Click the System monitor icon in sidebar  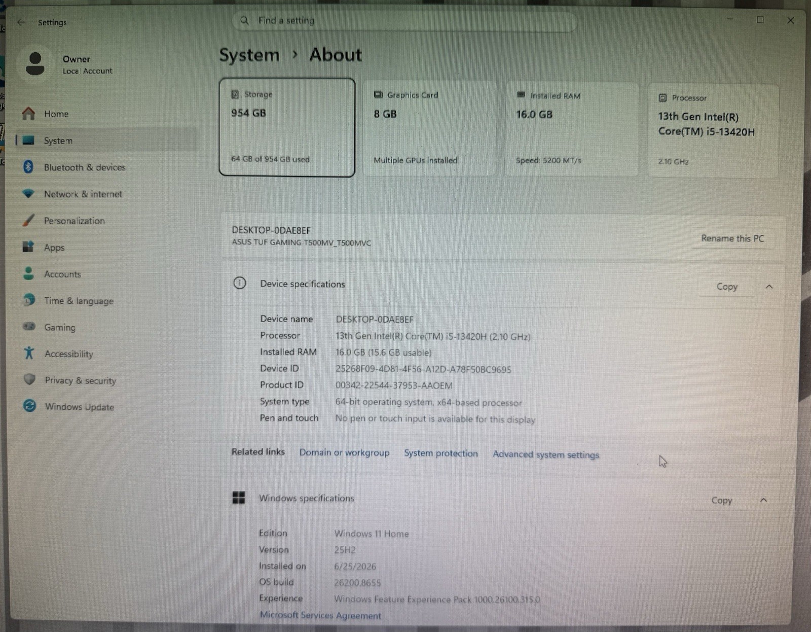[29, 141]
